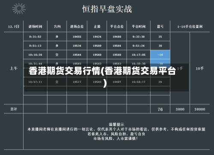The width and height of the screenshot is (214, 155).
Task: Click the 多 direction in the 9:51:13 row
Action: coord(57,46)
